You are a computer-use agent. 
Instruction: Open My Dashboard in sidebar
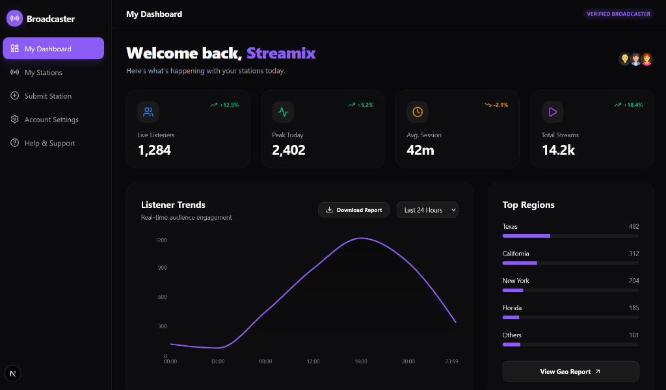pyautogui.click(x=53, y=49)
